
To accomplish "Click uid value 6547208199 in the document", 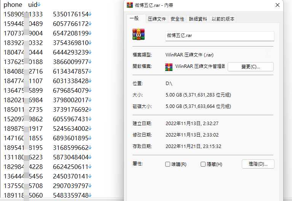I will point(70,33).
